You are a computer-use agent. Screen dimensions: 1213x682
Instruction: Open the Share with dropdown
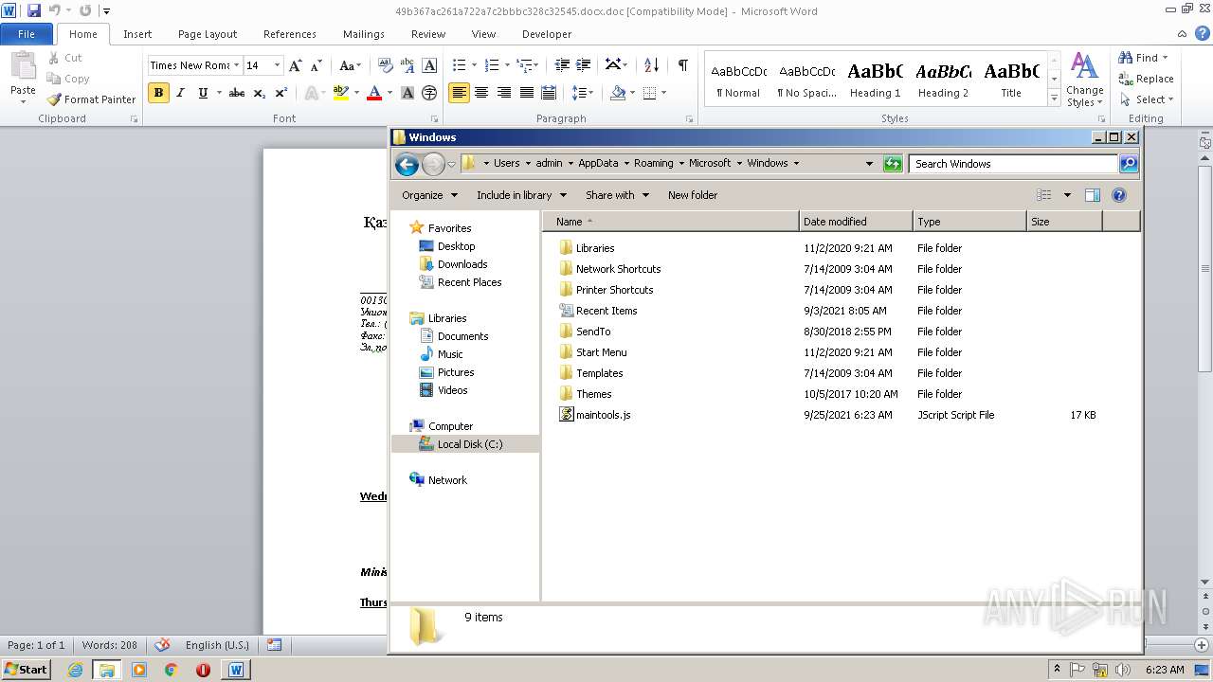[617, 195]
